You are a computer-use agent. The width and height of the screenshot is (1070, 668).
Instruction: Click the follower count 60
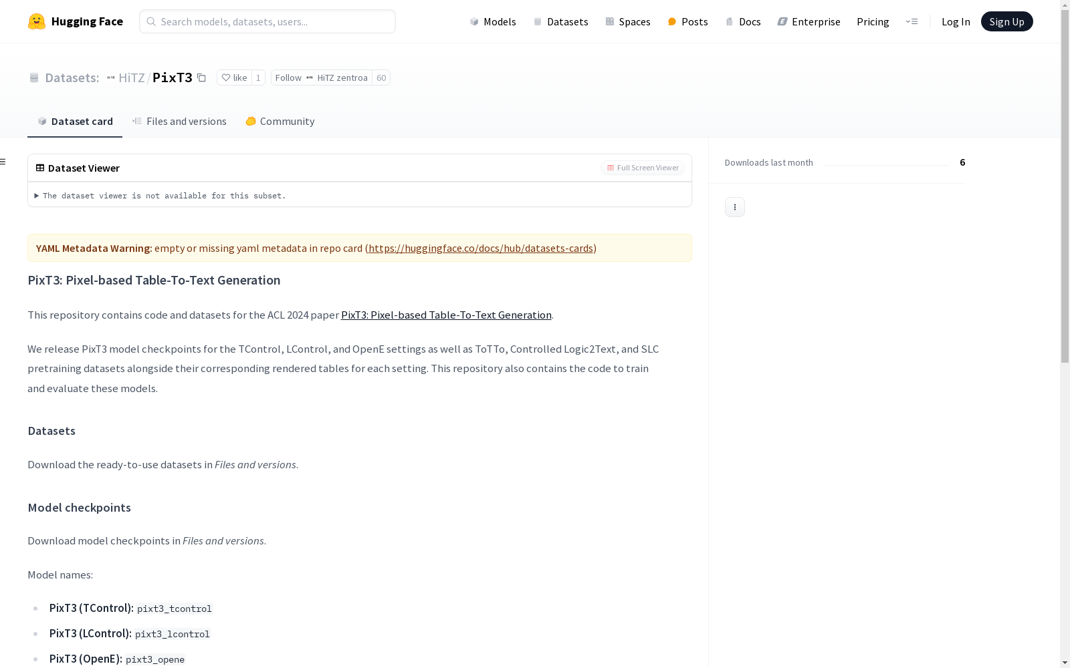click(381, 77)
